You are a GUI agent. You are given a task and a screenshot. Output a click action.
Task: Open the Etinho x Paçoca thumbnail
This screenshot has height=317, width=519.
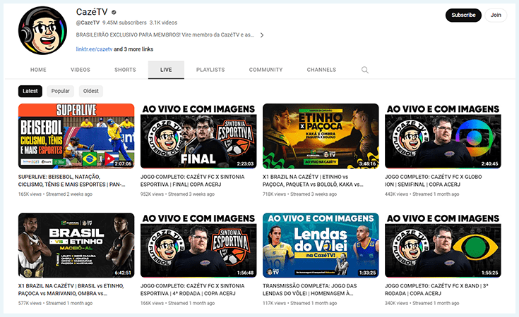click(321, 136)
